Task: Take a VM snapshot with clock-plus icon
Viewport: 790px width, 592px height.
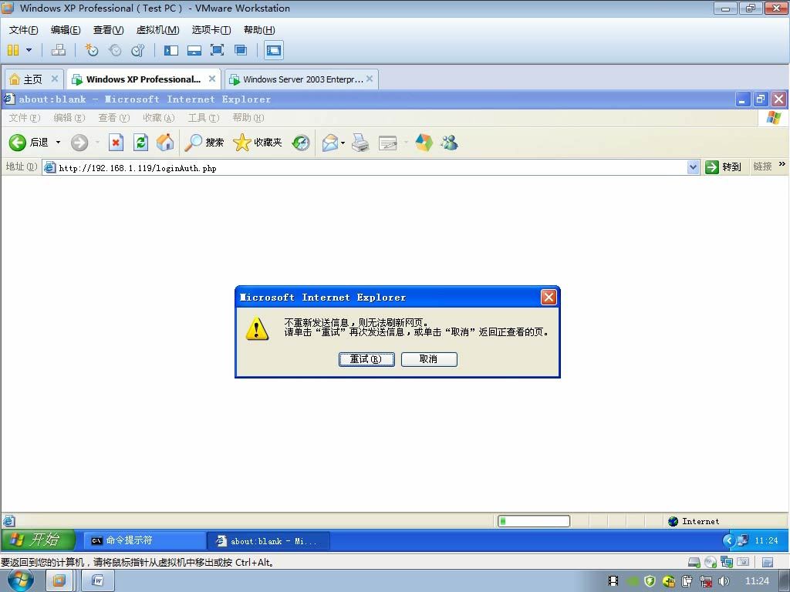Action: coord(91,50)
